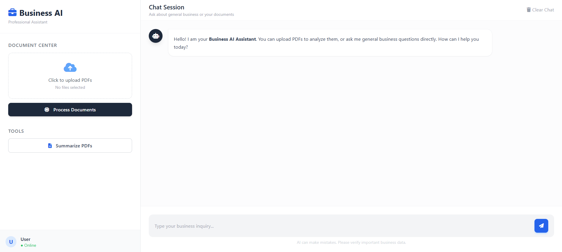The height and width of the screenshot is (252, 562).
Task: Click the robot avatar icon in chat
Action: (x=156, y=36)
